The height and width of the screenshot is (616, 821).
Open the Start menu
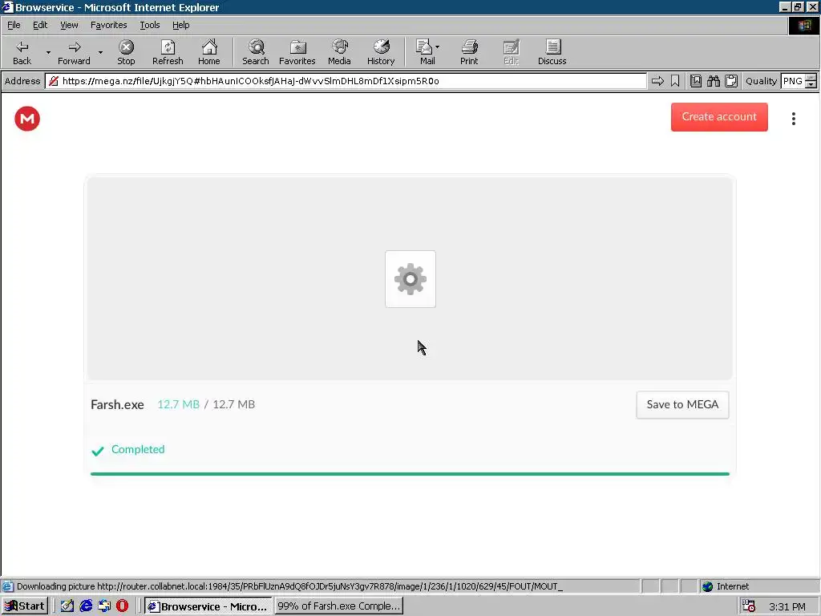tap(25, 606)
